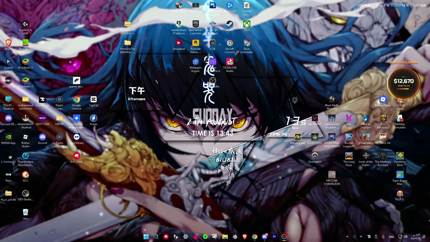Select the NVIDIA App desktop icon
430x242 pixels.
8,139
